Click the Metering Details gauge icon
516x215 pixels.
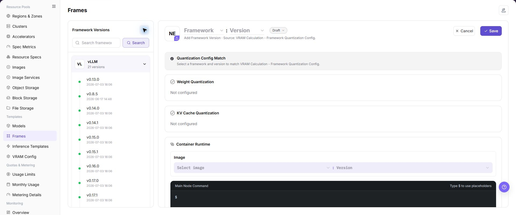(x=8, y=195)
